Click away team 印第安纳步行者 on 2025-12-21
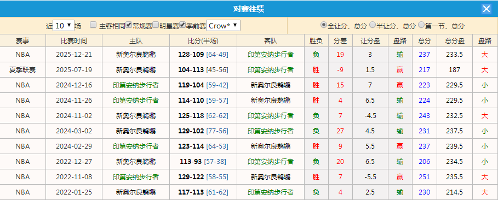This screenshot has width=498, height=200. tap(271, 55)
